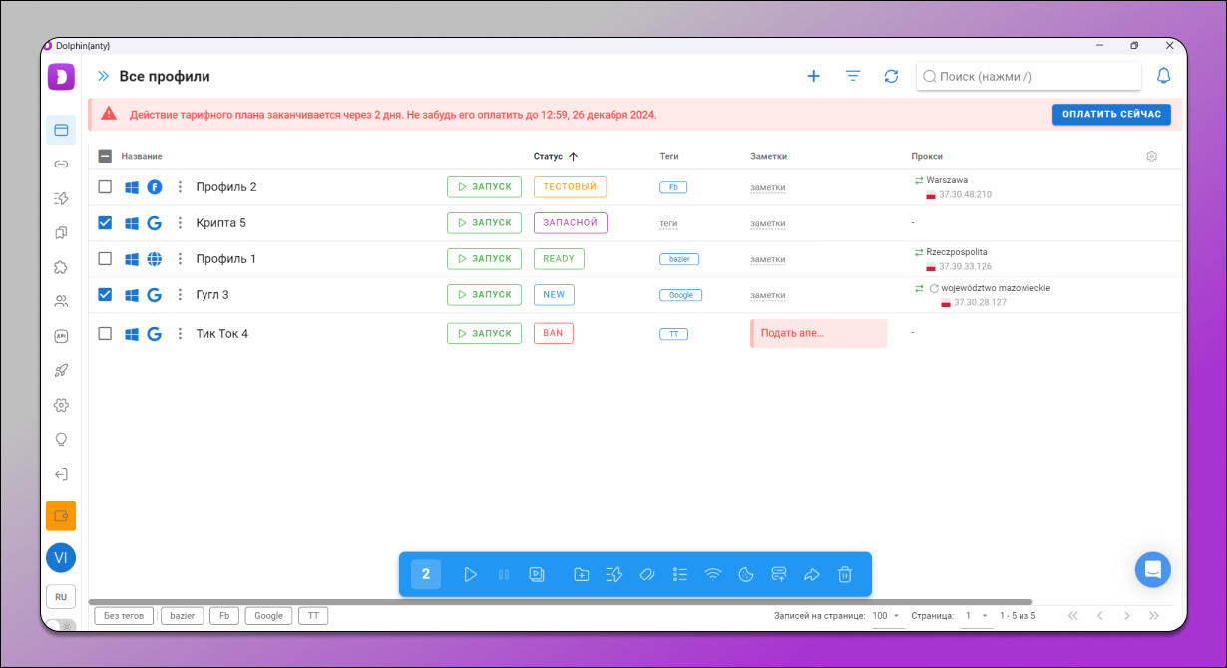Open the puzzle-piece extensions icon in the sidebar
Screen dimensions: 1227x668
pyautogui.click(x=61, y=267)
